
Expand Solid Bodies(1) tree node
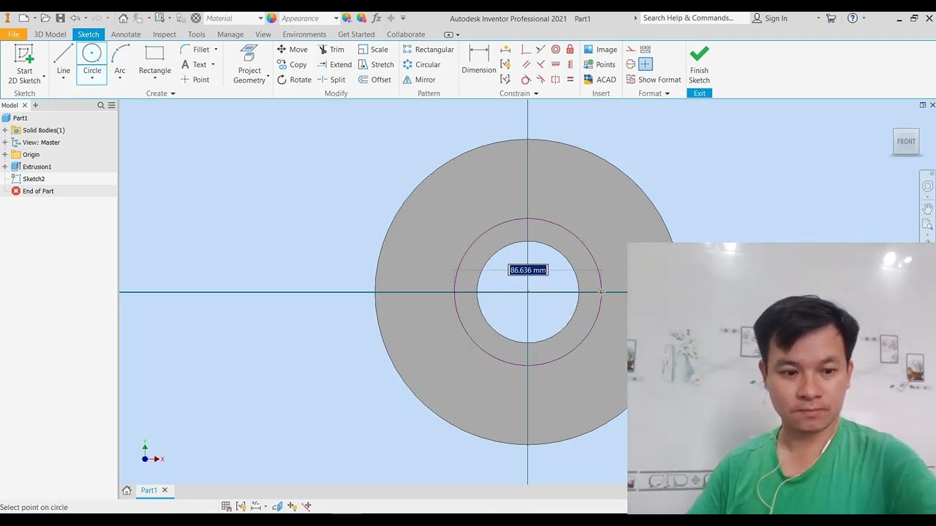(x=5, y=130)
